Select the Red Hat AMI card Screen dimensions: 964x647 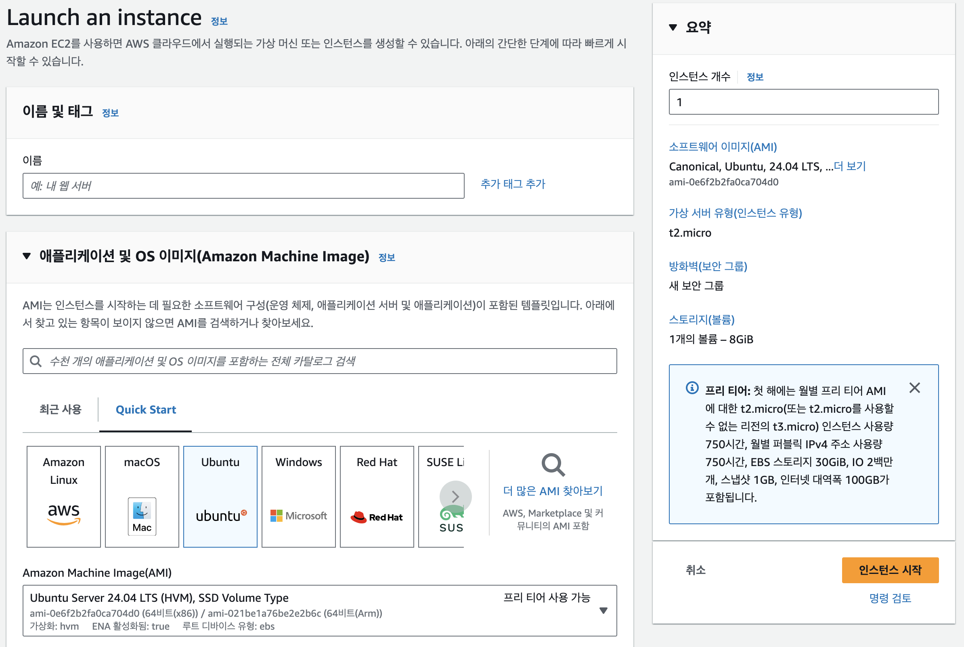click(377, 496)
